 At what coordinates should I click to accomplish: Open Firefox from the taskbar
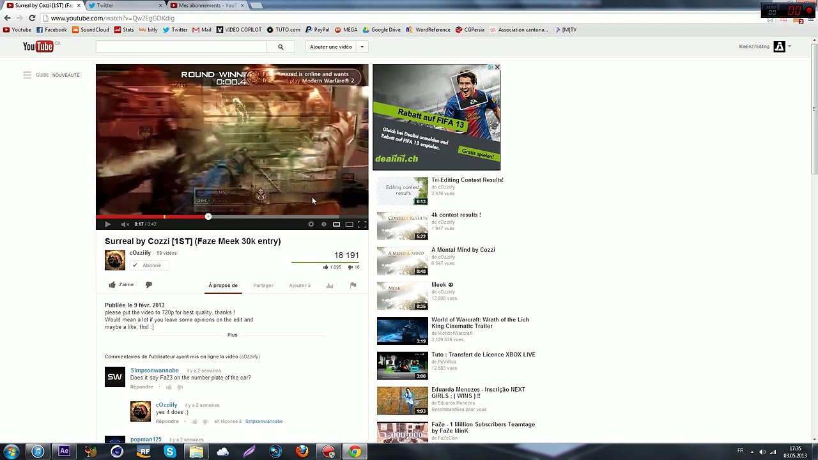click(302, 452)
